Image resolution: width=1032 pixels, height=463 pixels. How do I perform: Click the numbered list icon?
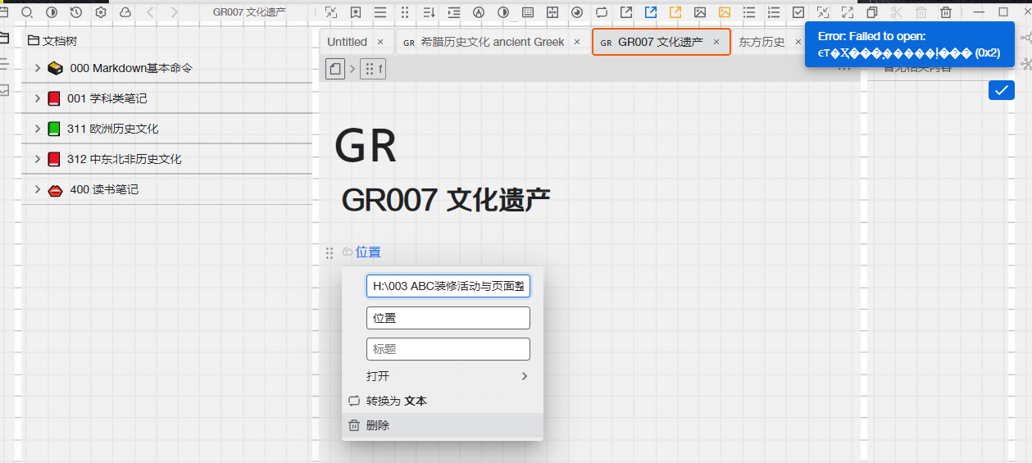point(774,12)
